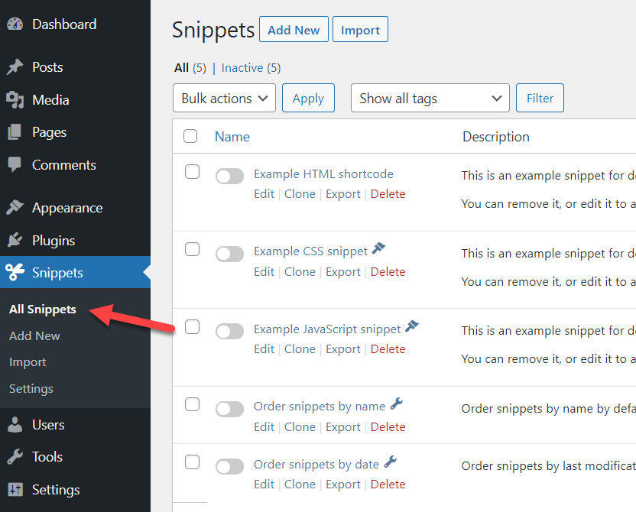Click the Comments bubble icon
This screenshot has width=636, height=512.
click(15, 164)
